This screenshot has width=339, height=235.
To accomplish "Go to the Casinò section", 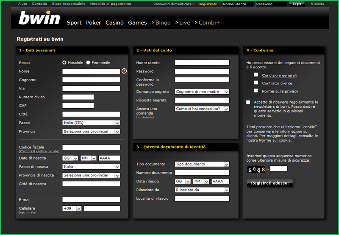I will pyautogui.click(x=114, y=23).
